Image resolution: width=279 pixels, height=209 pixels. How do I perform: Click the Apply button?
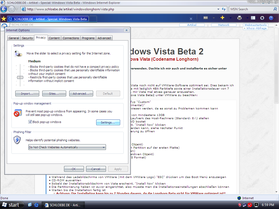tap(118, 169)
